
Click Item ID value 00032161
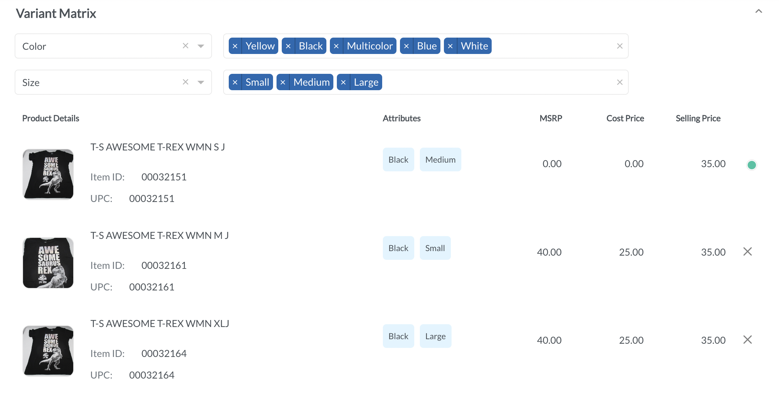164,265
